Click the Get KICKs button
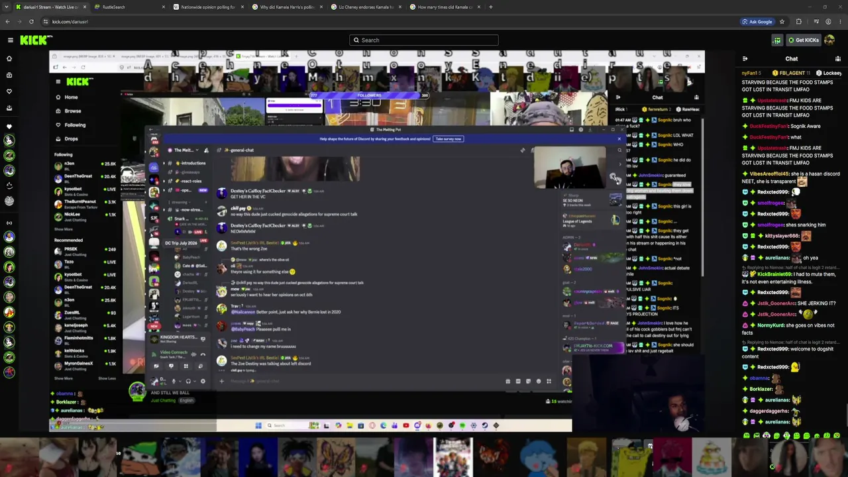This screenshot has height=477, width=848. 803,40
